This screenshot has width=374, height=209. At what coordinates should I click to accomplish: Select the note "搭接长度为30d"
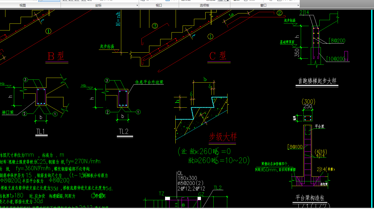[21, 201]
